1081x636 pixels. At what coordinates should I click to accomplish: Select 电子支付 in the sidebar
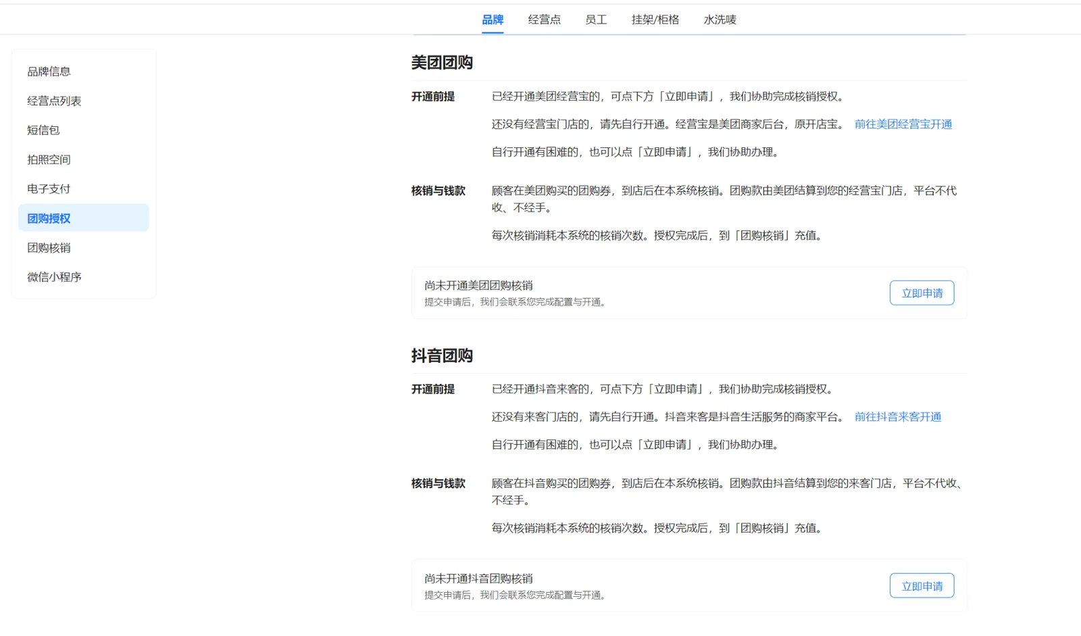[84, 189]
